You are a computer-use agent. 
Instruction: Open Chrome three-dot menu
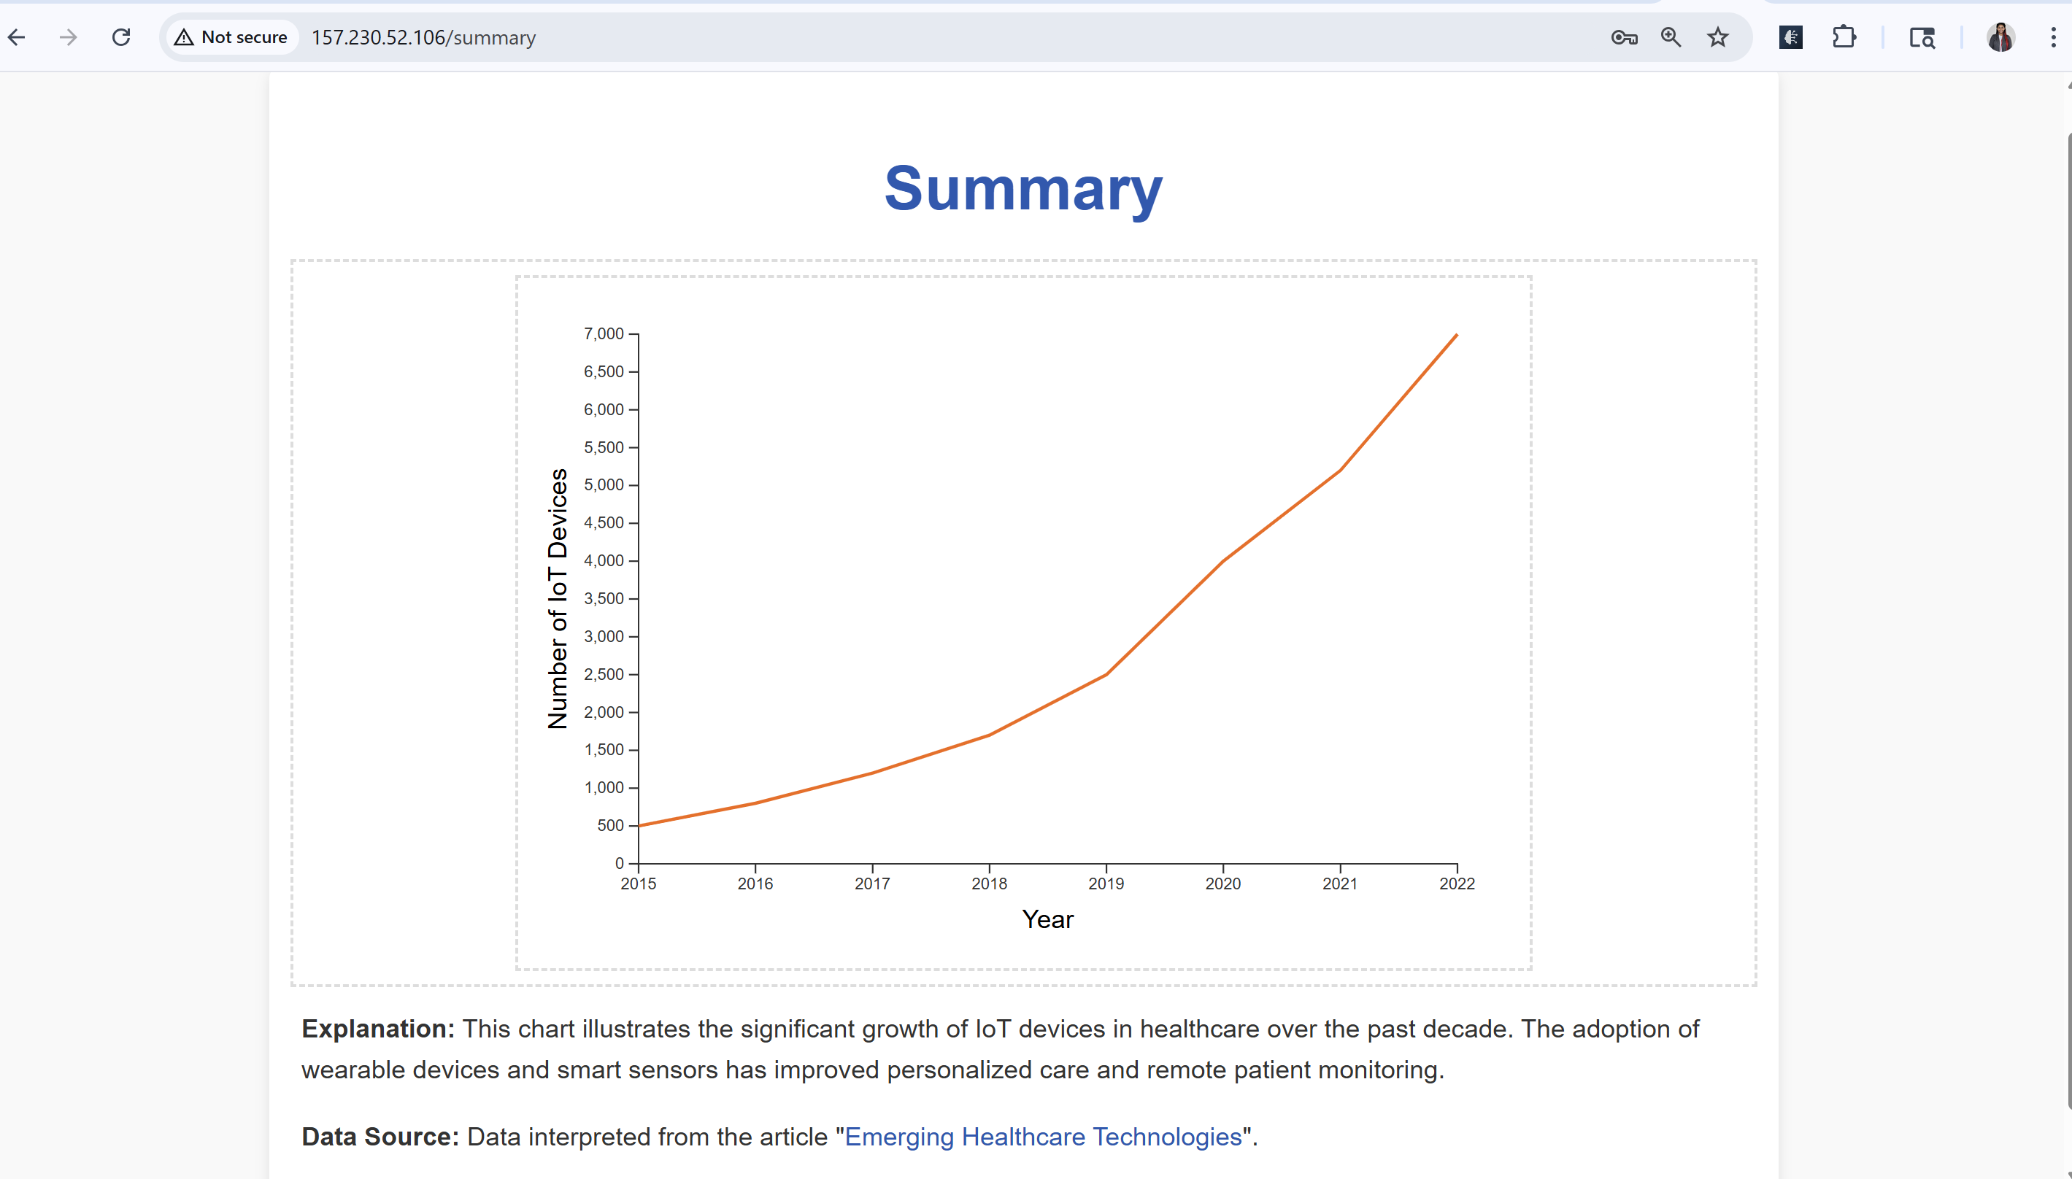[2052, 37]
